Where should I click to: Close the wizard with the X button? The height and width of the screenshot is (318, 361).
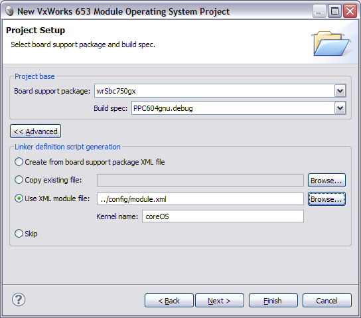click(x=350, y=11)
